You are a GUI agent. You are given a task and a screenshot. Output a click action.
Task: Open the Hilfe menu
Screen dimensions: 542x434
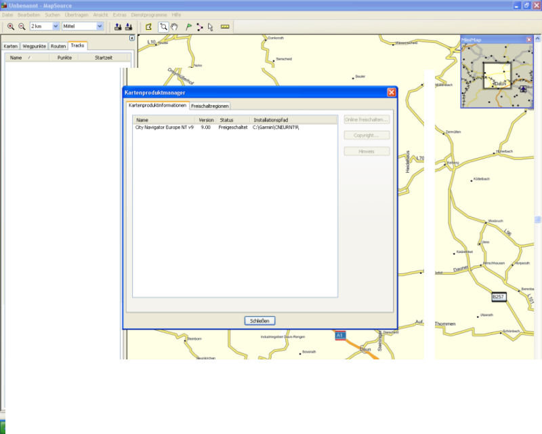coord(176,15)
